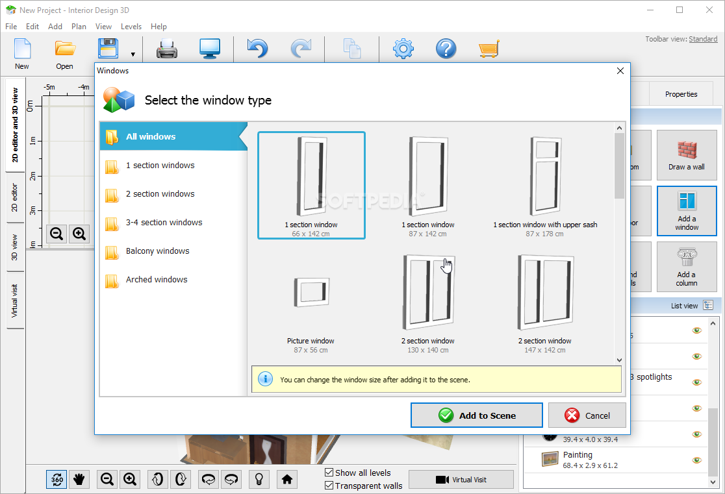Toggle visibility eye for Painting item
Viewport: 725px width, 494px height.
point(697,460)
